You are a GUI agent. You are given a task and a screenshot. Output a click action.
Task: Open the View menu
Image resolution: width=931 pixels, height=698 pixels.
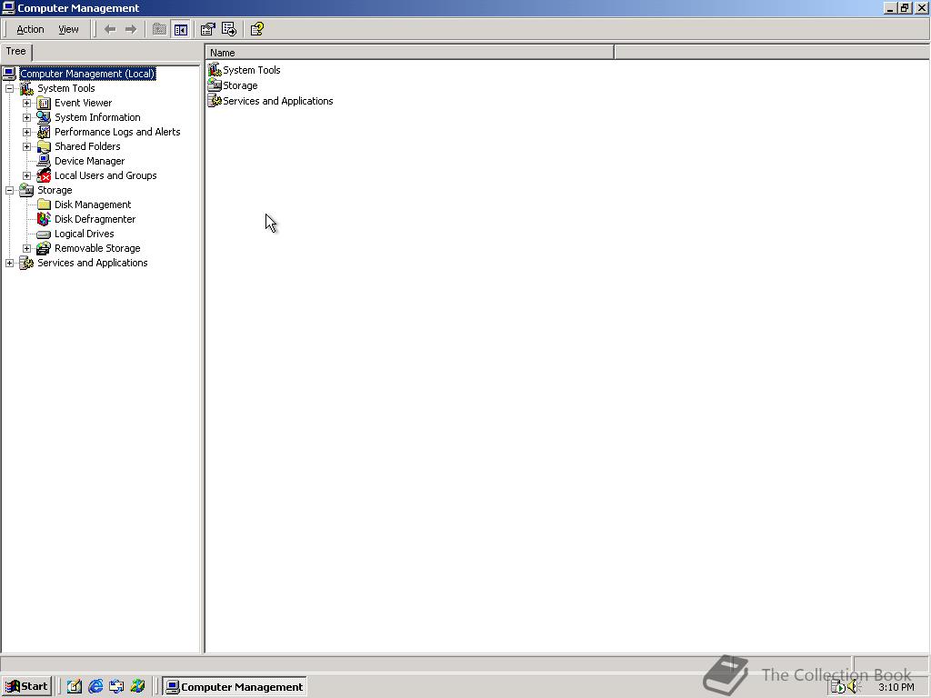(x=68, y=29)
